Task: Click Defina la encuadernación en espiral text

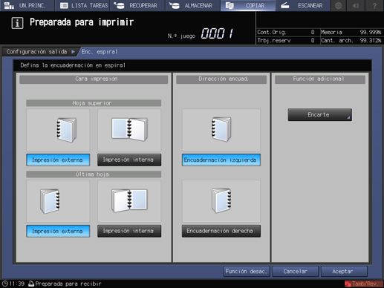Action: [x=73, y=65]
